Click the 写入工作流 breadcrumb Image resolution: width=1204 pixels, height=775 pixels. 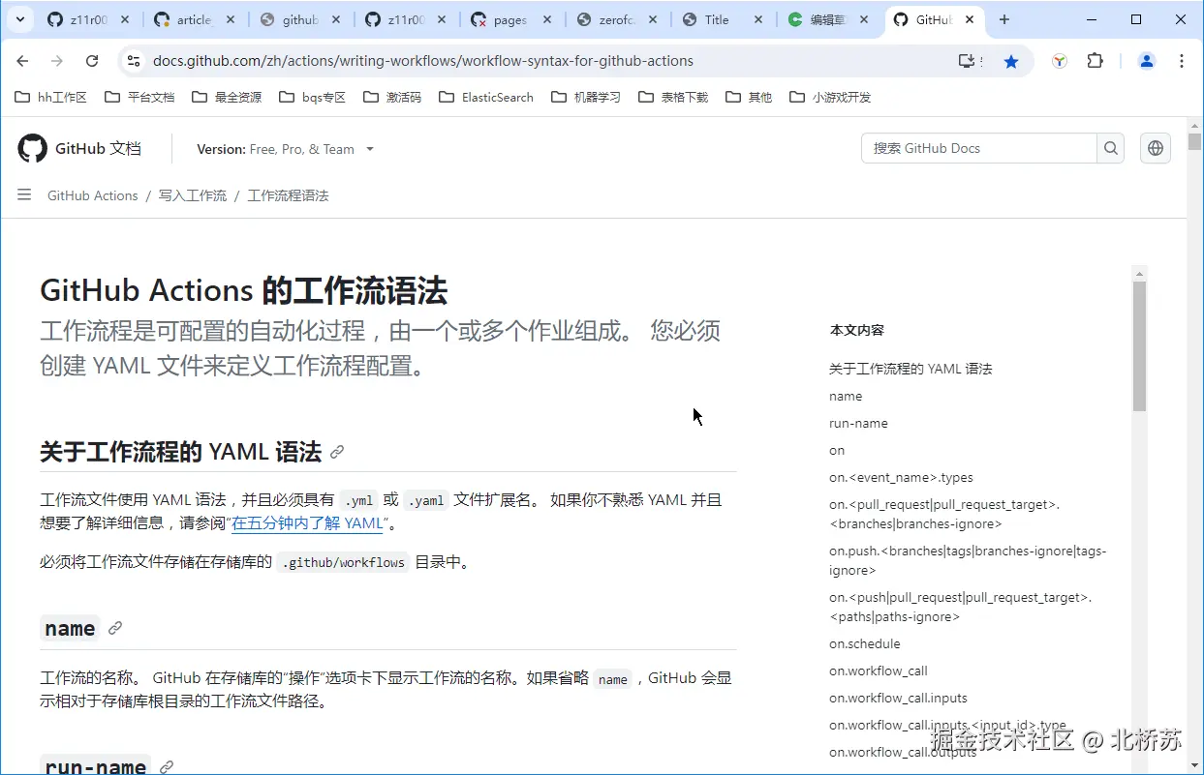pos(193,195)
